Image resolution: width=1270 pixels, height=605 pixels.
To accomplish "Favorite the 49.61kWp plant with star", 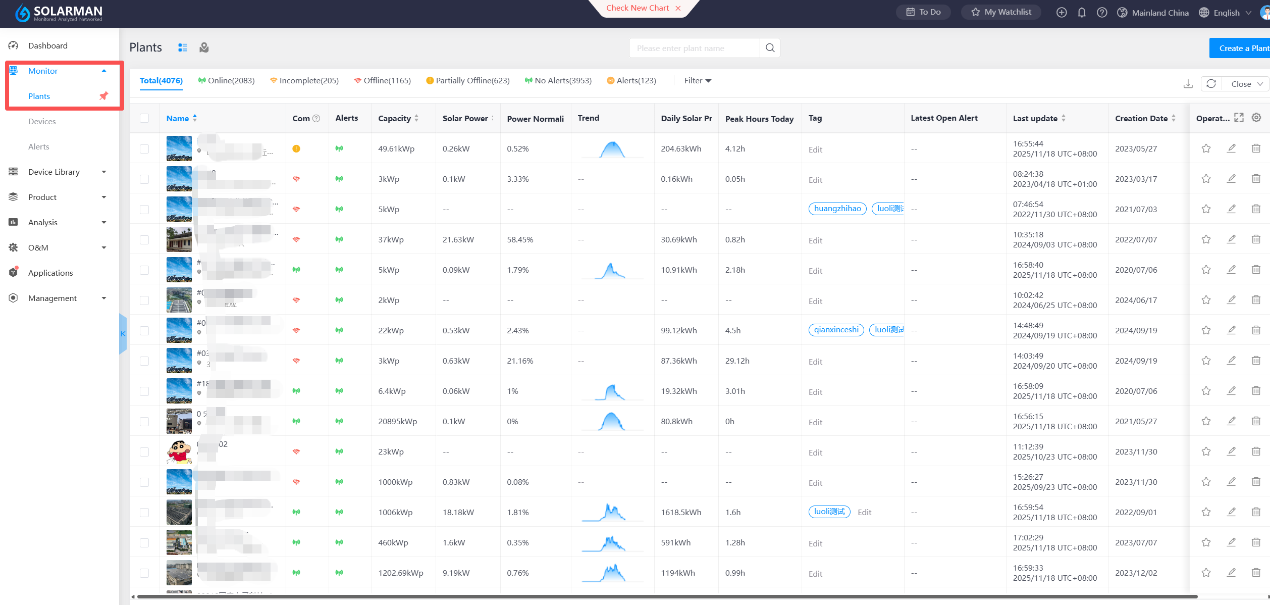I will coord(1206,148).
